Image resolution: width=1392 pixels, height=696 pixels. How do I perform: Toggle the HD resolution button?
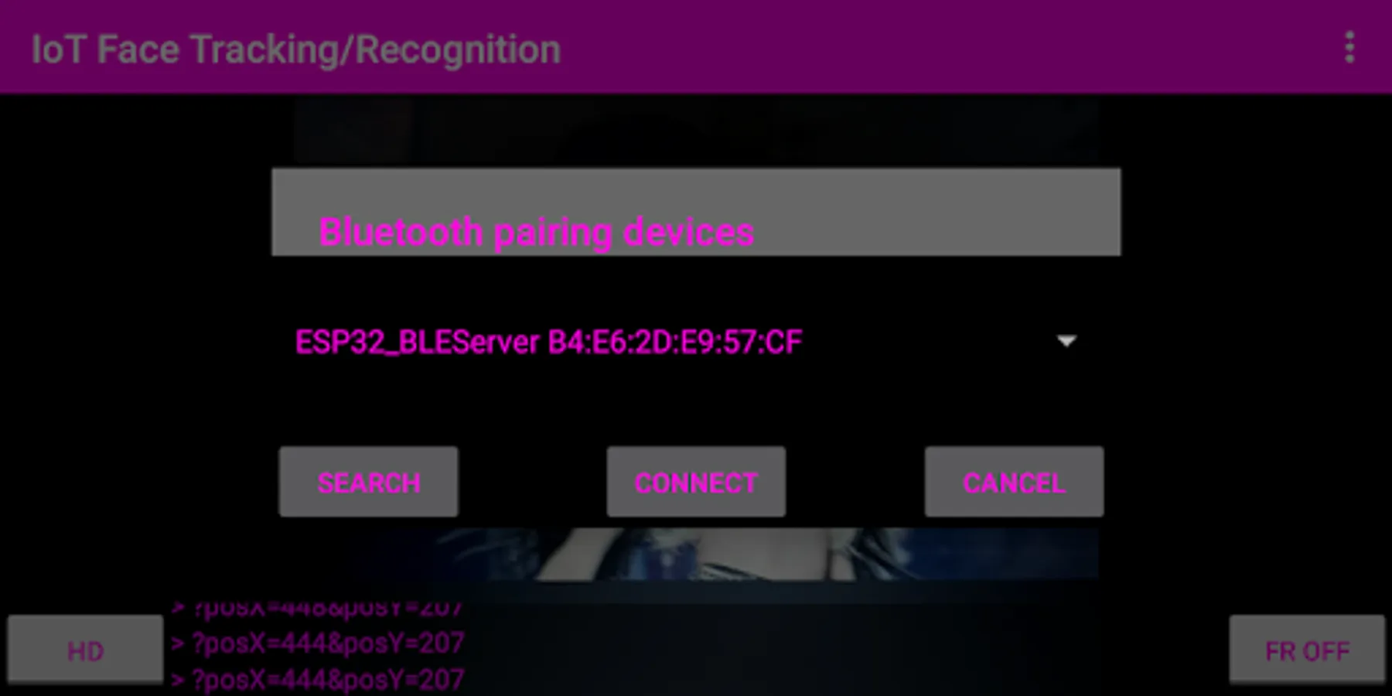(85, 650)
